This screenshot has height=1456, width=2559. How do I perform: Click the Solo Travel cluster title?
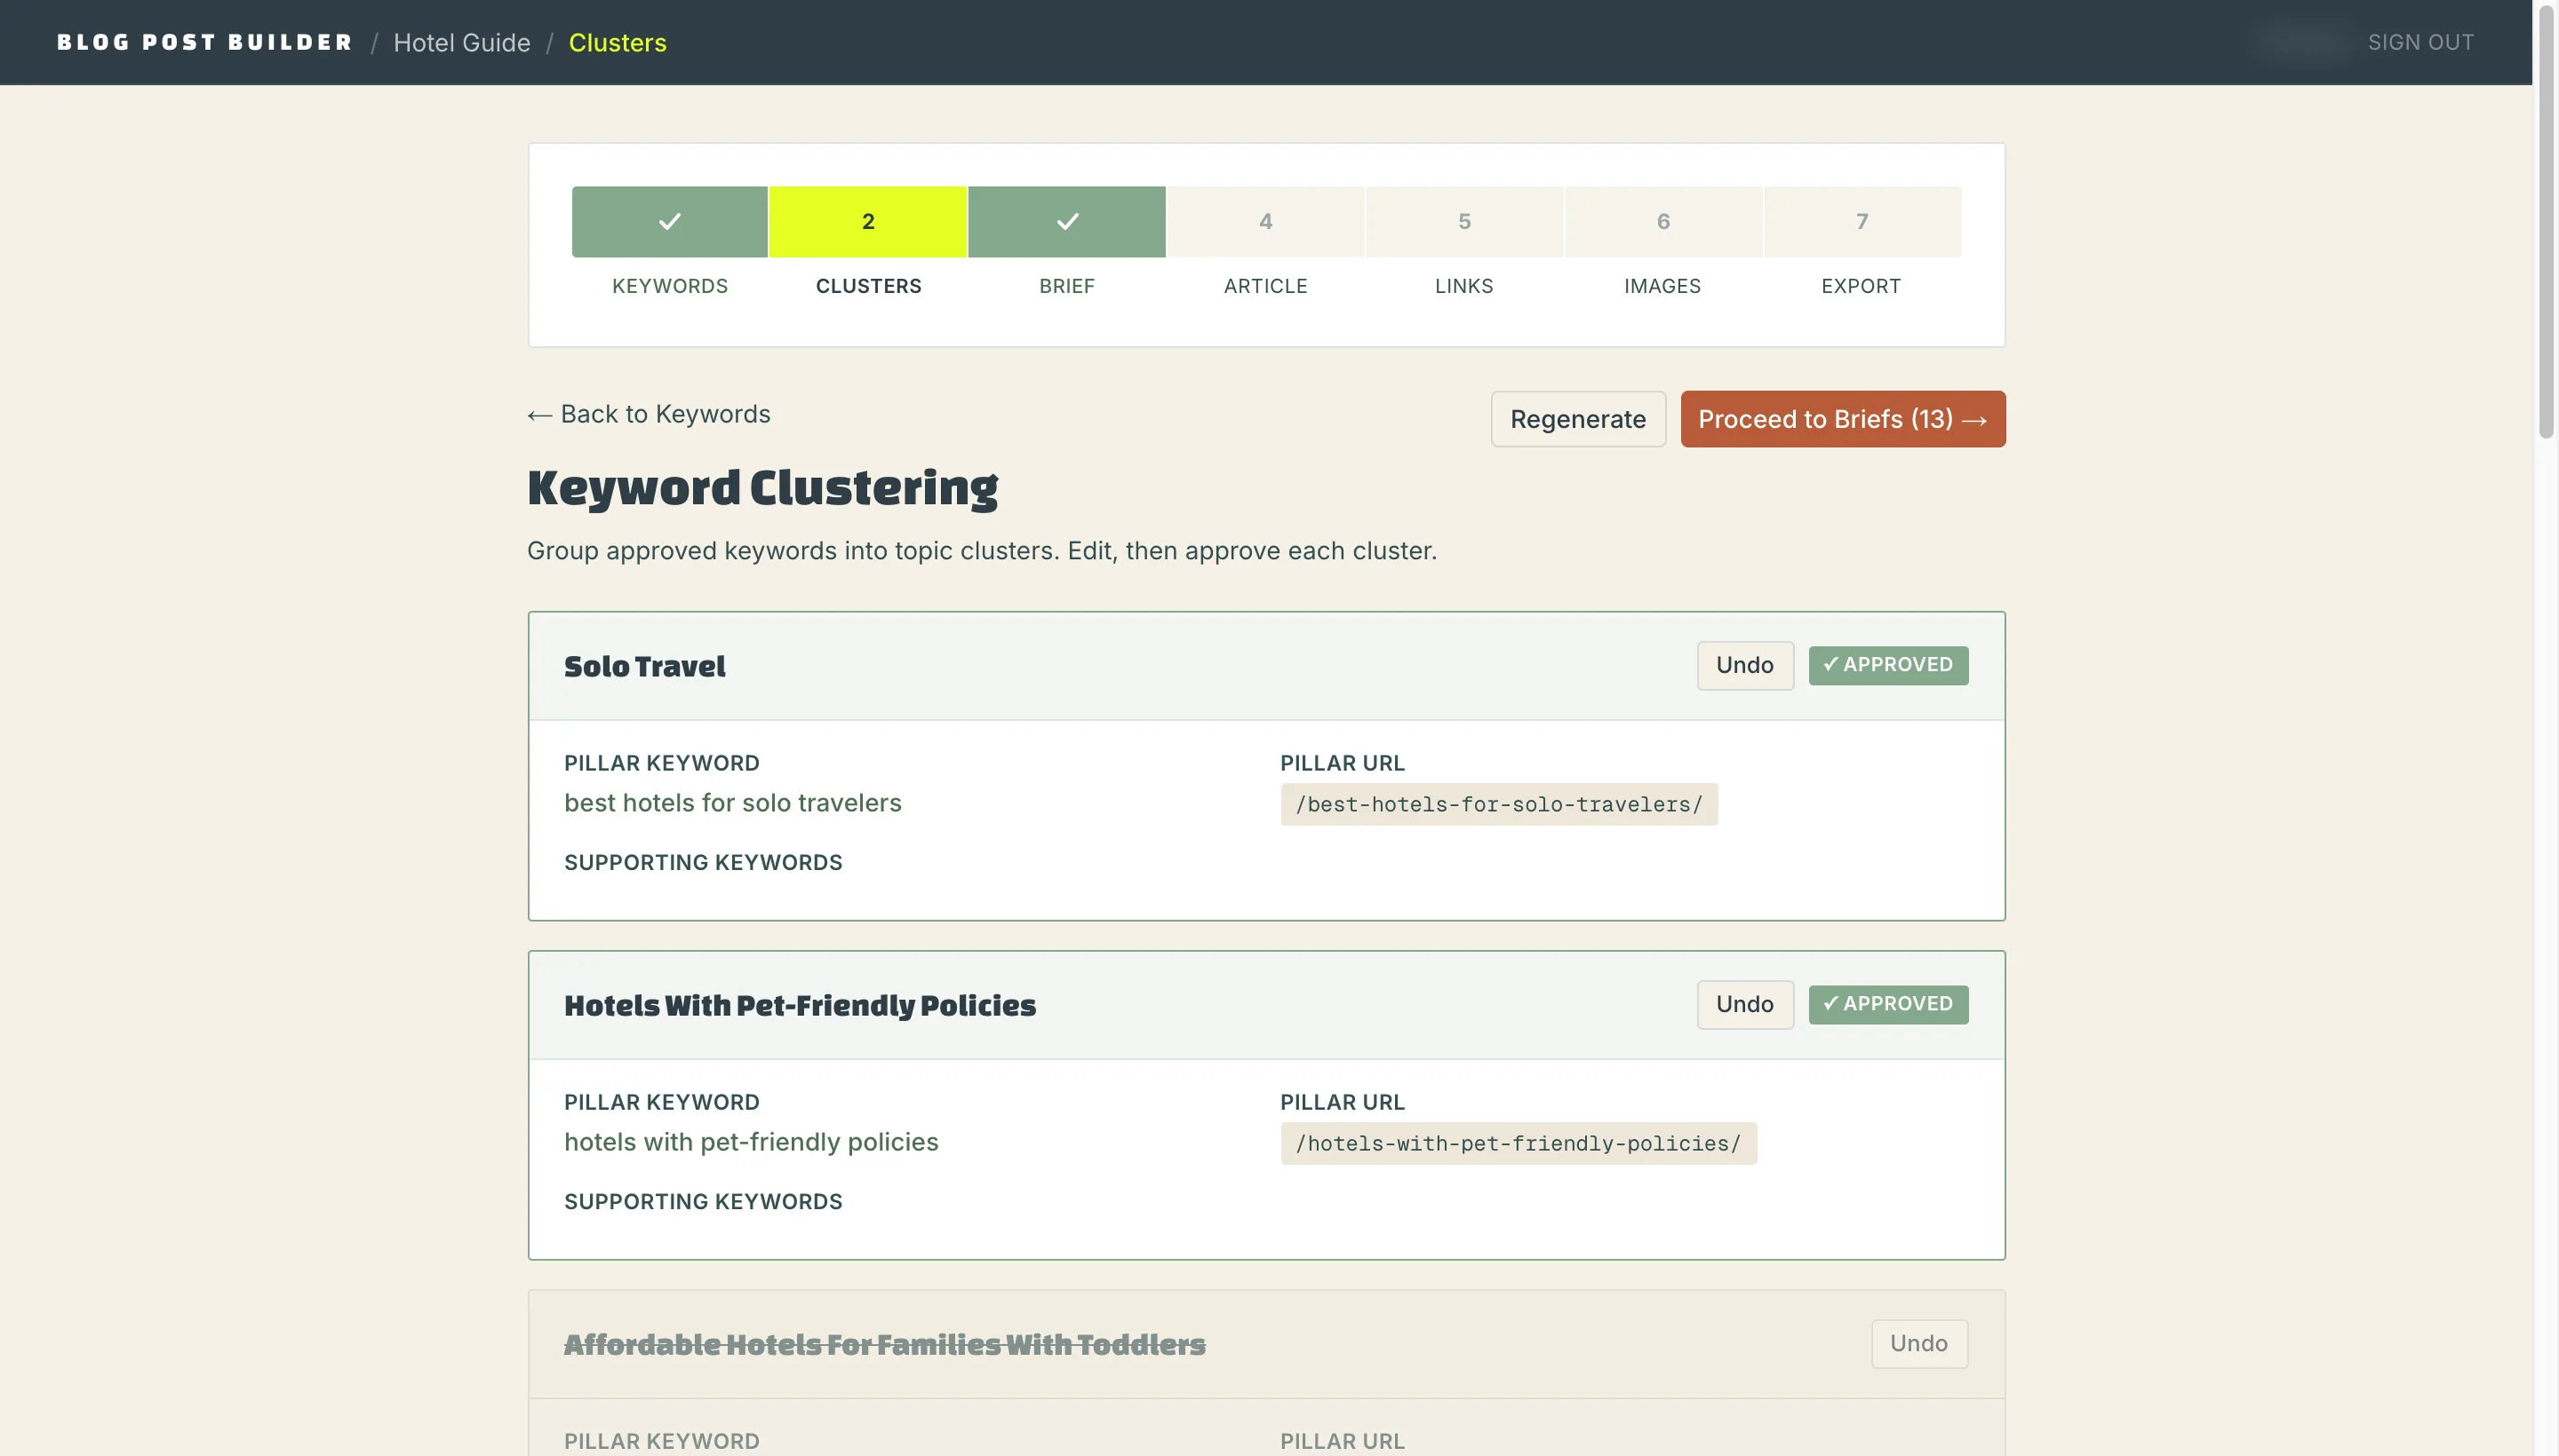click(x=644, y=666)
